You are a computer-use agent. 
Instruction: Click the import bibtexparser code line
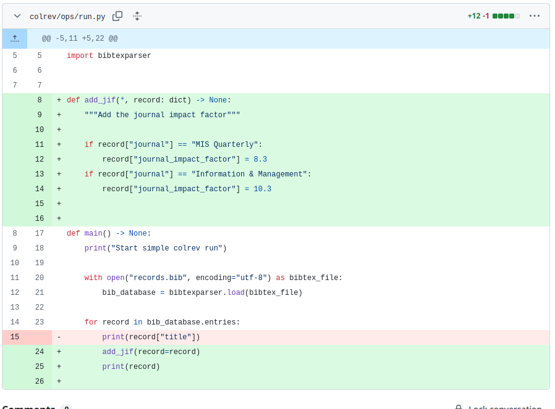(109, 56)
